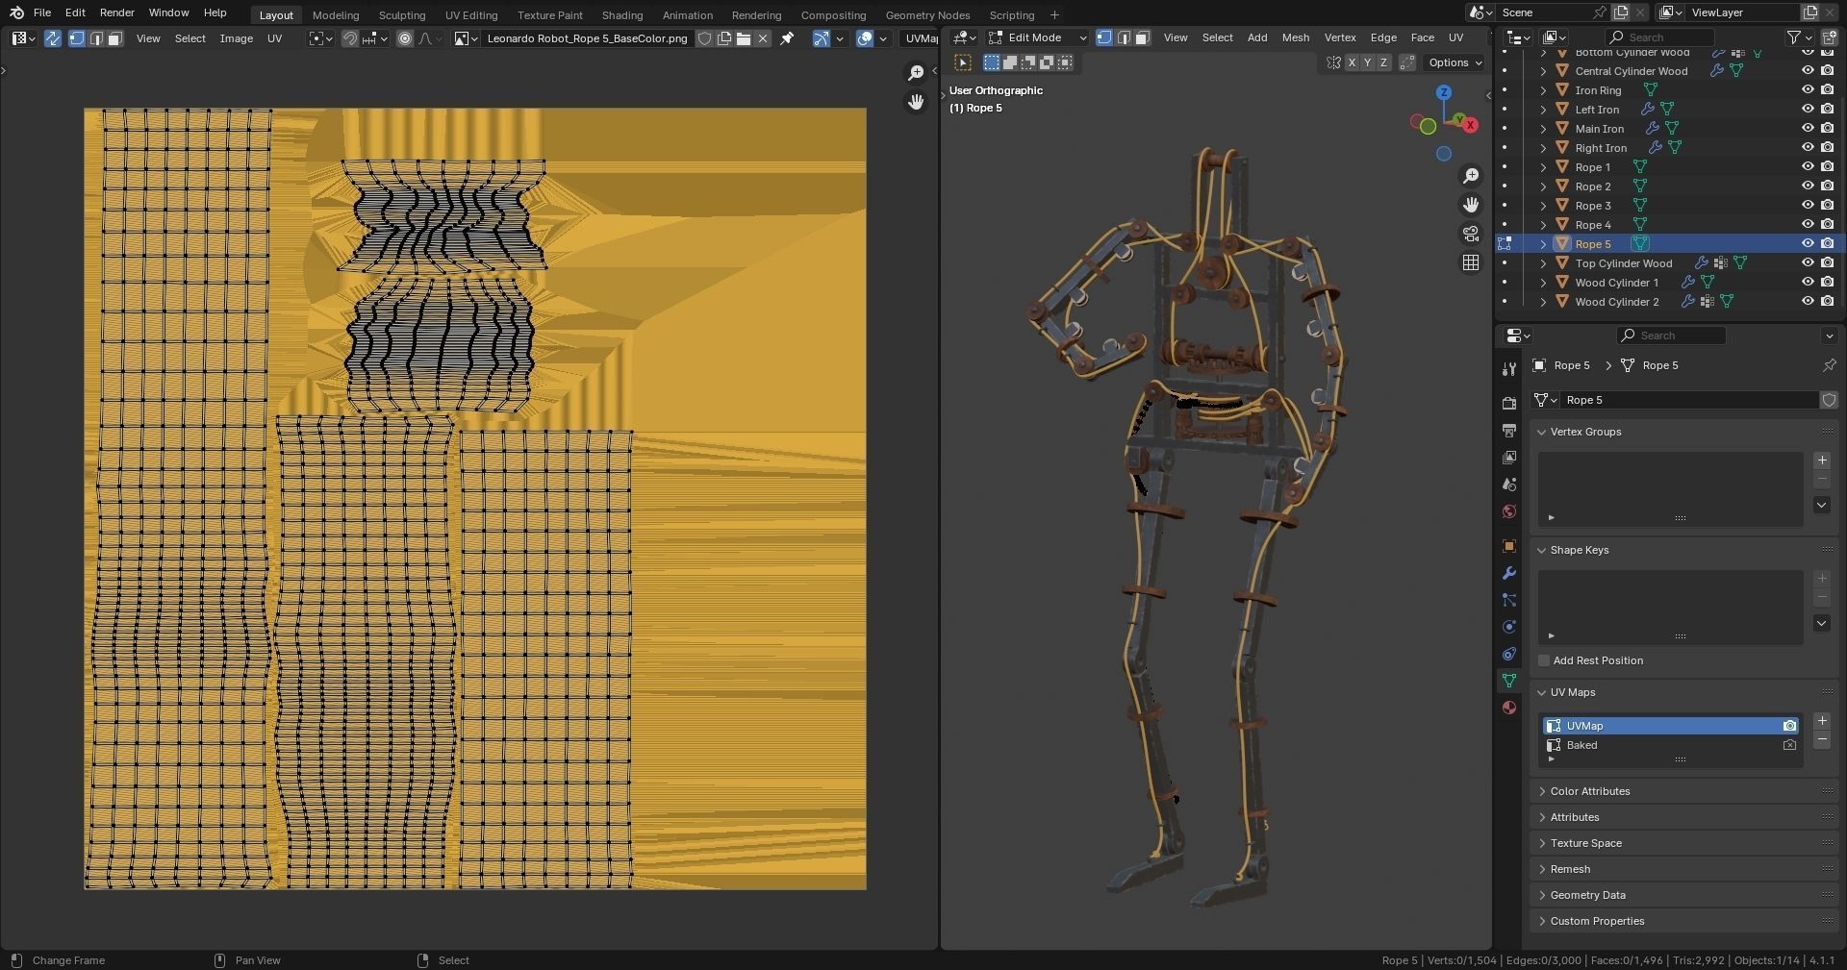Screen dimensions: 1847x970
Task: Open the Scene properties tab
Action: [x=1508, y=484]
